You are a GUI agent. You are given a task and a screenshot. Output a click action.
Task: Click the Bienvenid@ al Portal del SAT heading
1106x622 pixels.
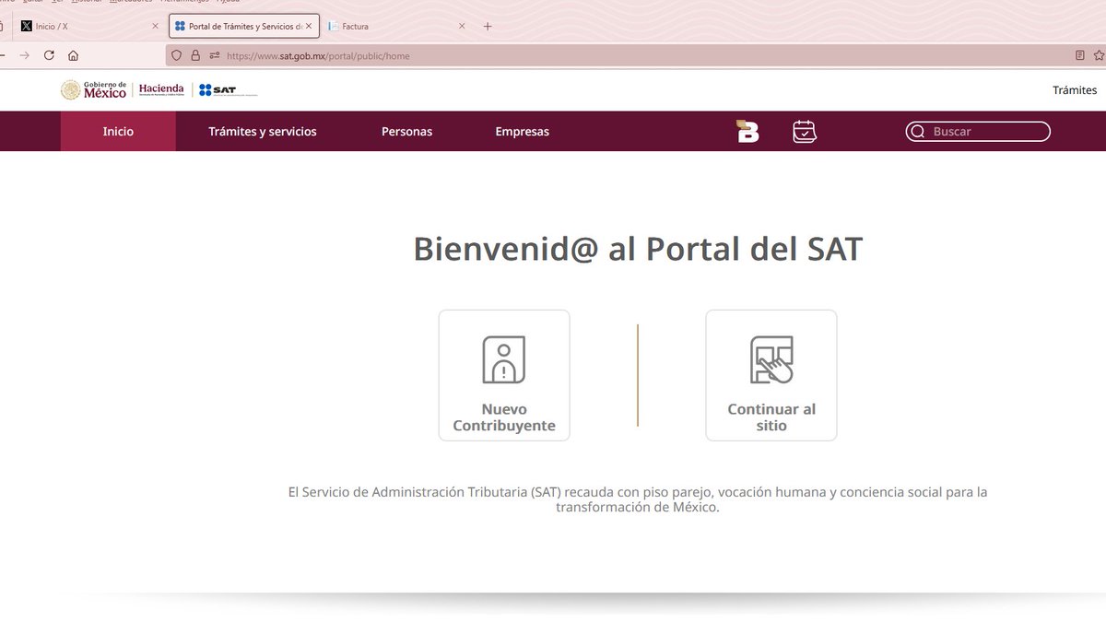[x=638, y=250]
